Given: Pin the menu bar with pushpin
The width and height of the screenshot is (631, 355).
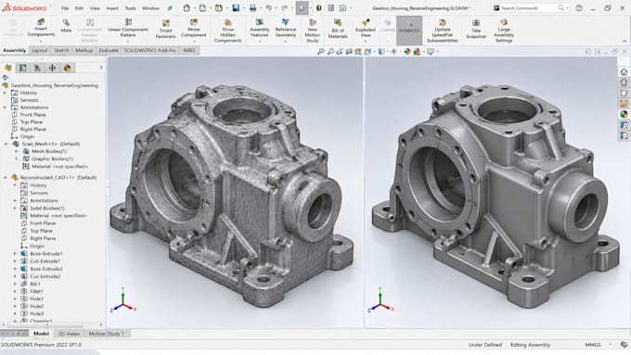Looking at the screenshot, I should coord(170,7).
